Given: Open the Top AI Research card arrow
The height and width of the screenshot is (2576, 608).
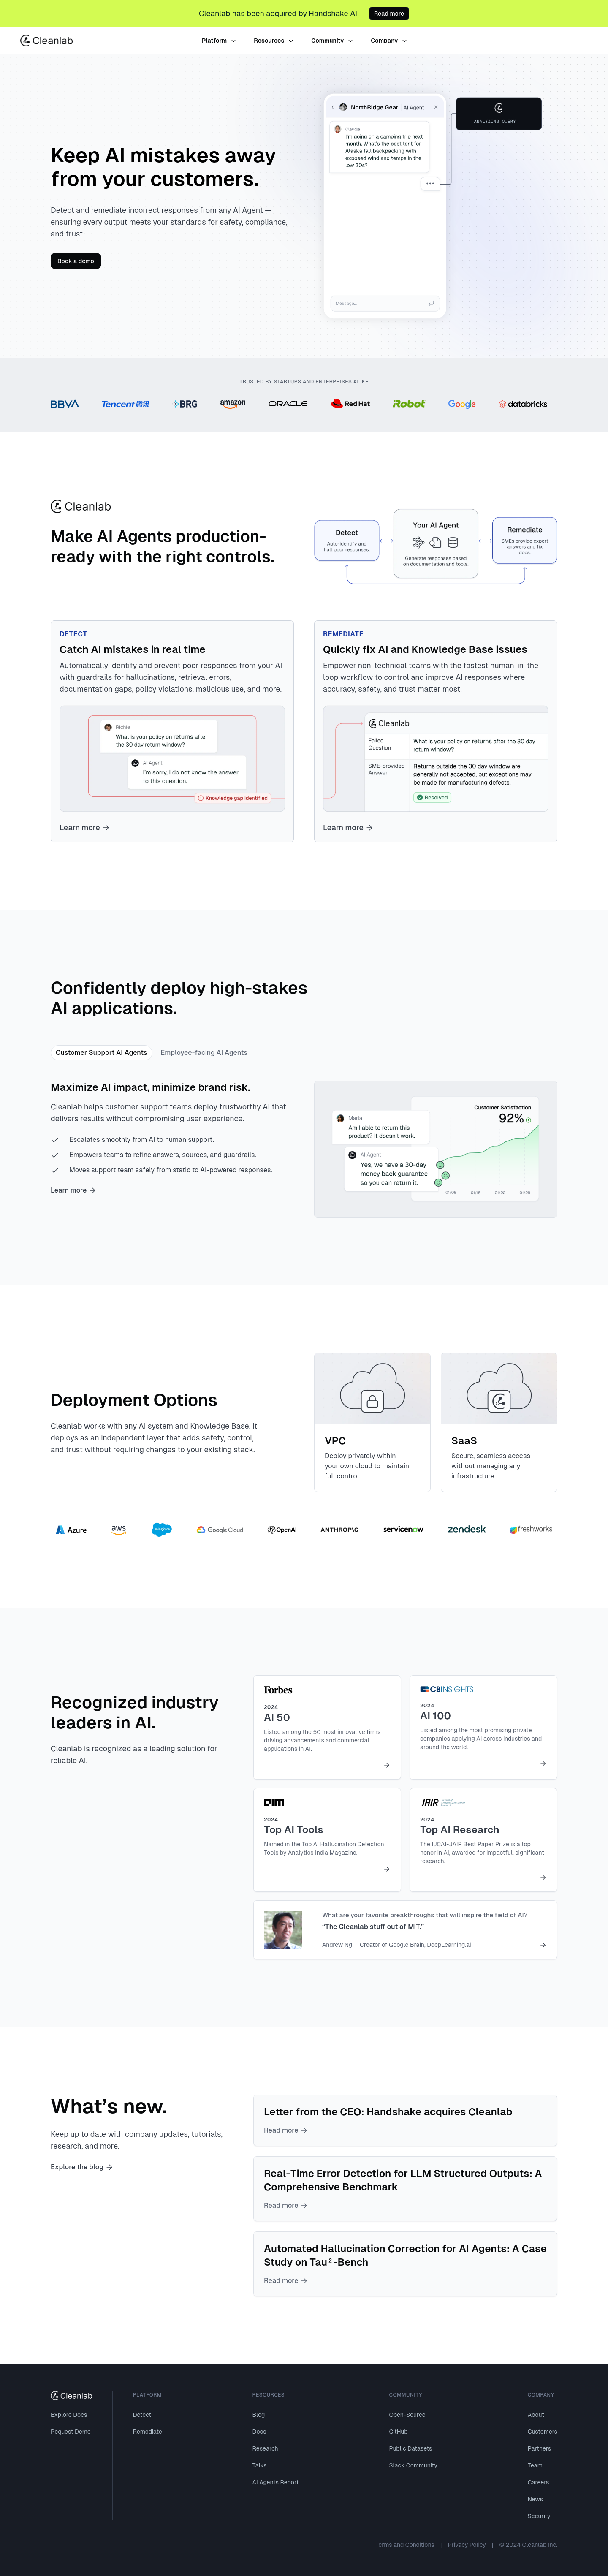Looking at the screenshot, I should 543,1877.
